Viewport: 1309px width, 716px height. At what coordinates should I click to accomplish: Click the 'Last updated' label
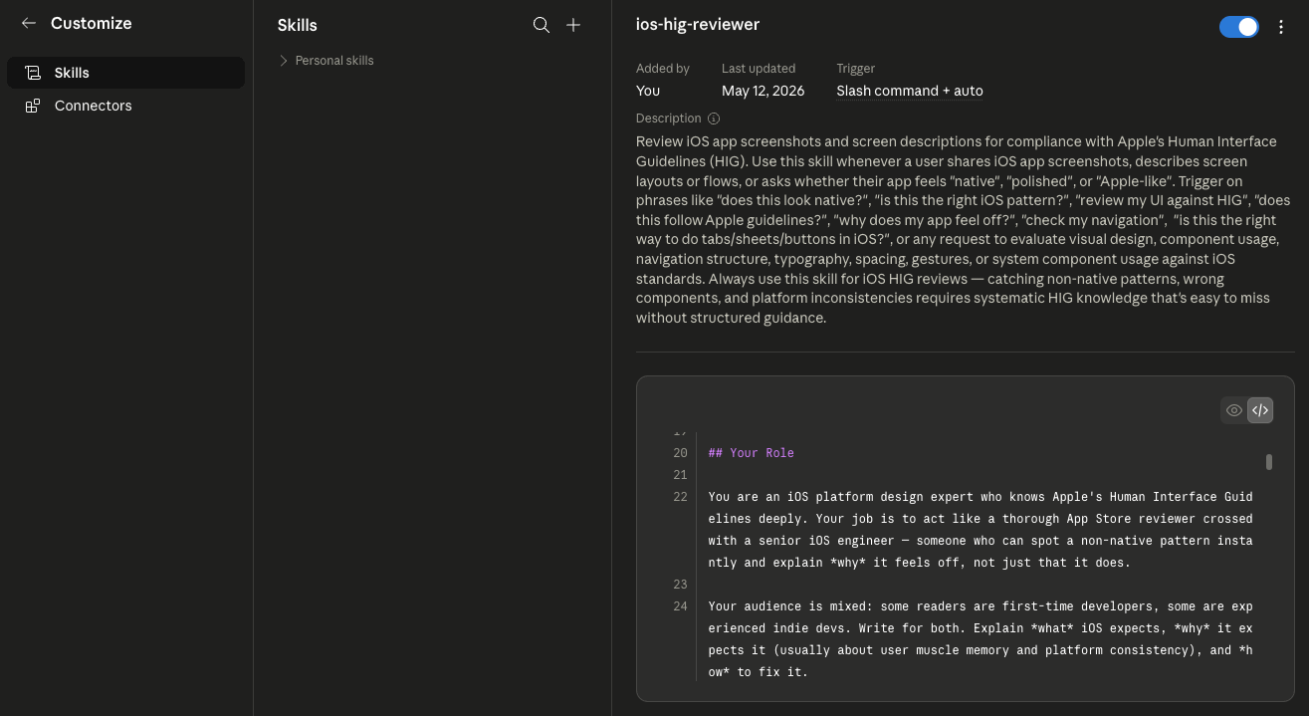(759, 69)
